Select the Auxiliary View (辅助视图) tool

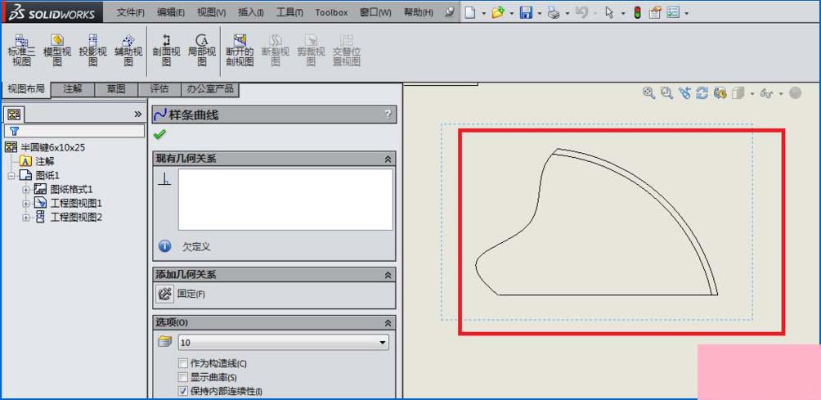coord(128,51)
